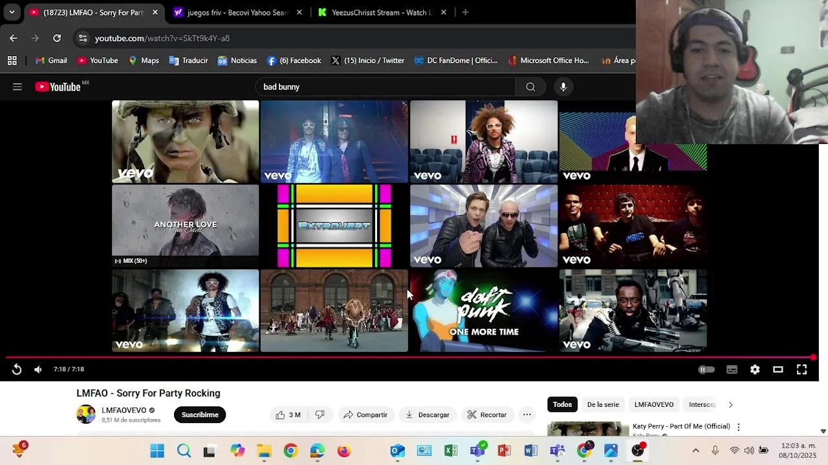This screenshot has height=465, width=828.
Task: Click the search box containing 'bad bunny'
Action: pos(386,87)
